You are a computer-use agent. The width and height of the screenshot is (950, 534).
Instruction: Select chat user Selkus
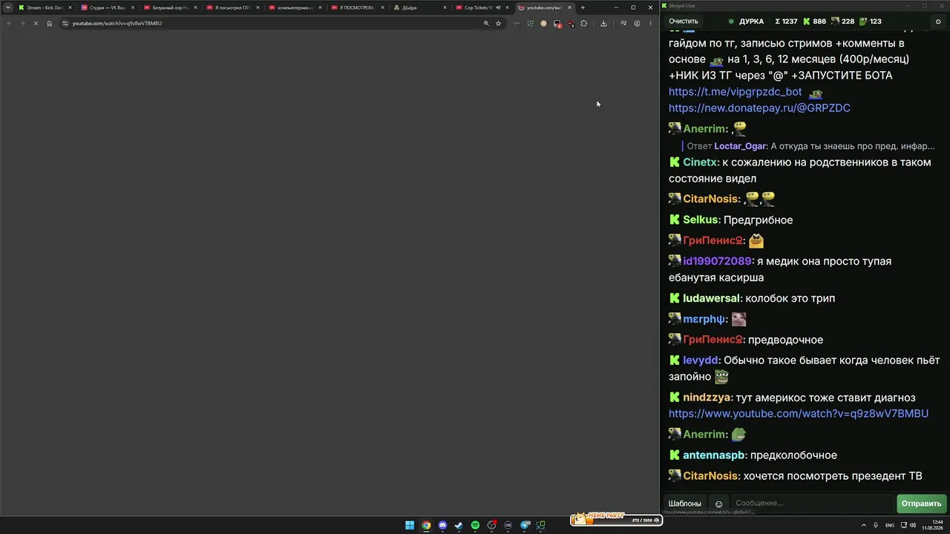coord(701,220)
